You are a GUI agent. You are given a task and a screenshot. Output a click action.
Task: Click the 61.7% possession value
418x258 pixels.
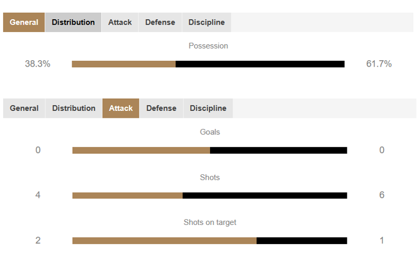tap(379, 64)
